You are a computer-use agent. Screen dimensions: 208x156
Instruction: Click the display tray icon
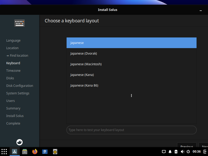164,152
